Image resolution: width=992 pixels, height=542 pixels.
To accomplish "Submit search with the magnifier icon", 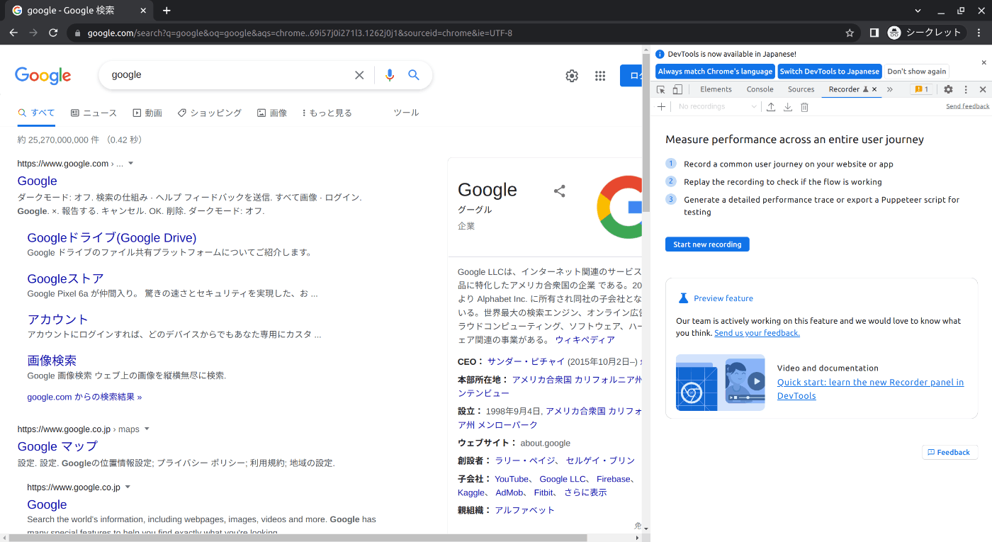I will coord(414,75).
